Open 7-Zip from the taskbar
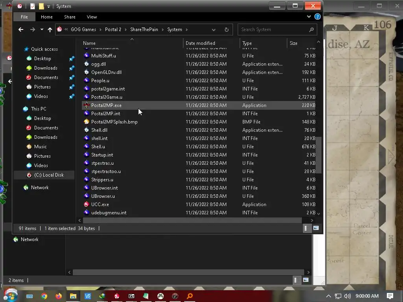This screenshot has width=403, height=302. pyautogui.click(x=131, y=296)
